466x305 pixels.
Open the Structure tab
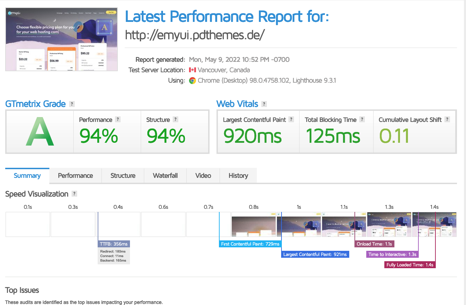pyautogui.click(x=123, y=175)
